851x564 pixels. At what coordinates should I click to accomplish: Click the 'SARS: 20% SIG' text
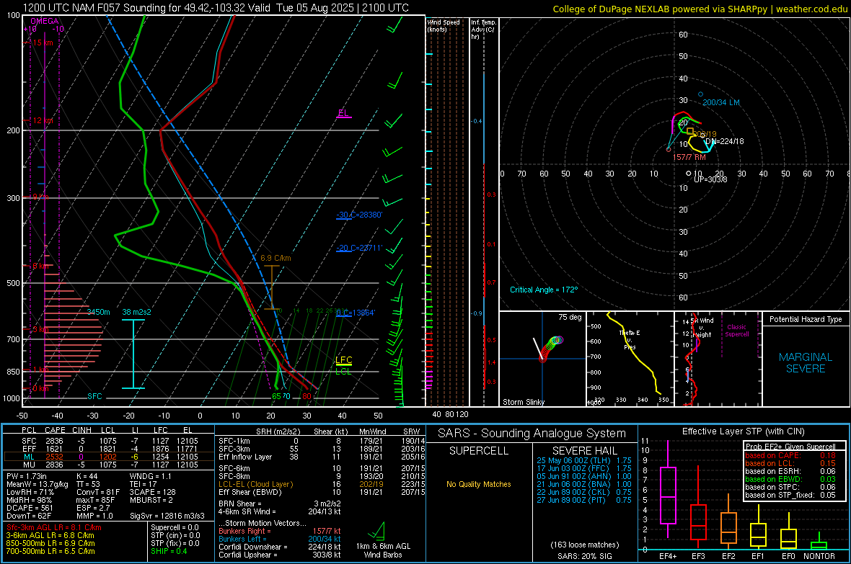click(x=584, y=556)
